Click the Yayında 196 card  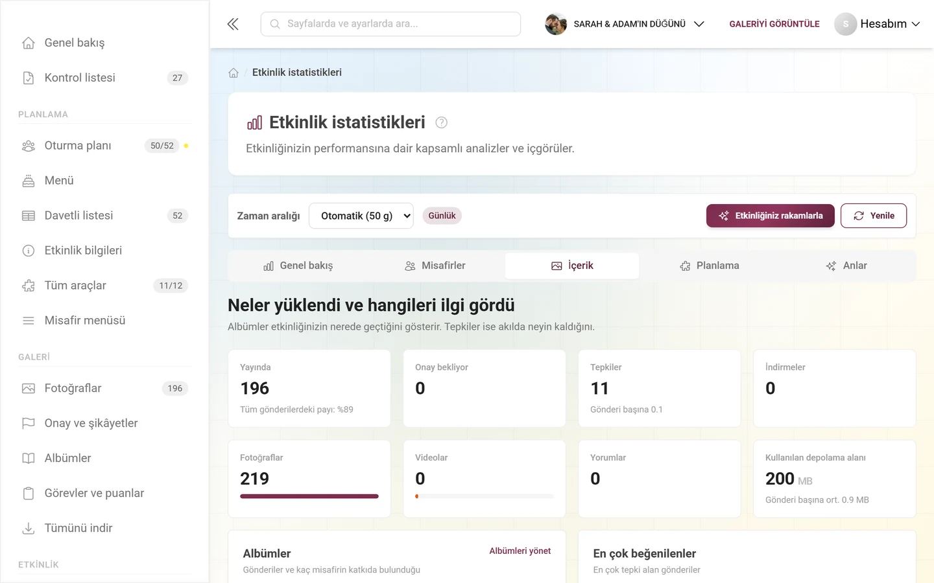309,389
